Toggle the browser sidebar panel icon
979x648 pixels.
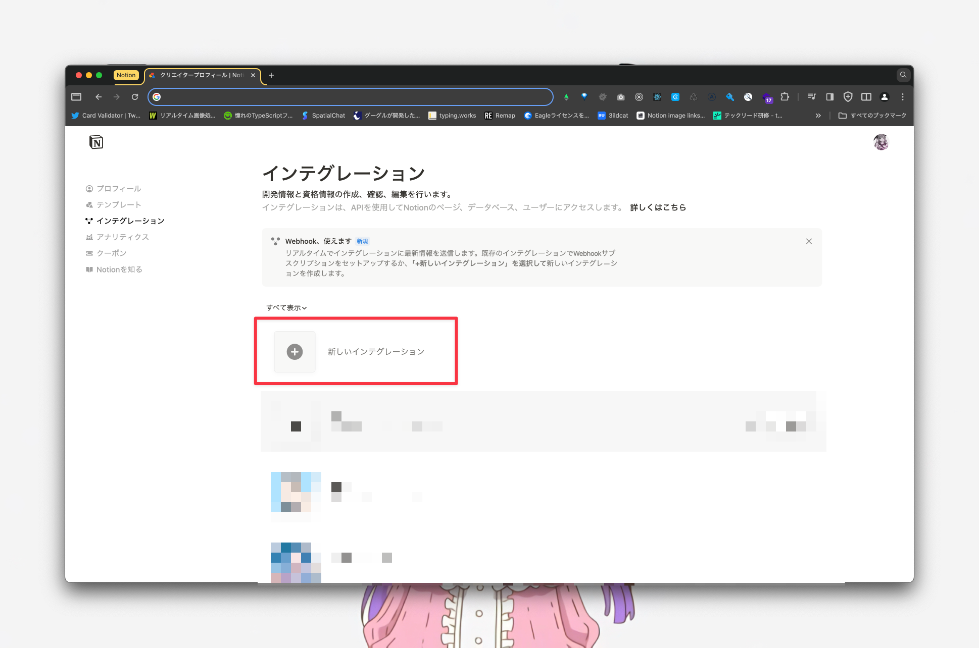pyautogui.click(x=829, y=97)
